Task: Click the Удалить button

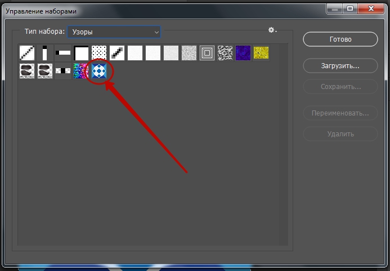Action: coord(340,134)
